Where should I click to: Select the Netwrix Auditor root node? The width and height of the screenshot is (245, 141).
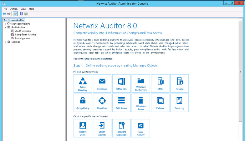[x=14, y=20]
